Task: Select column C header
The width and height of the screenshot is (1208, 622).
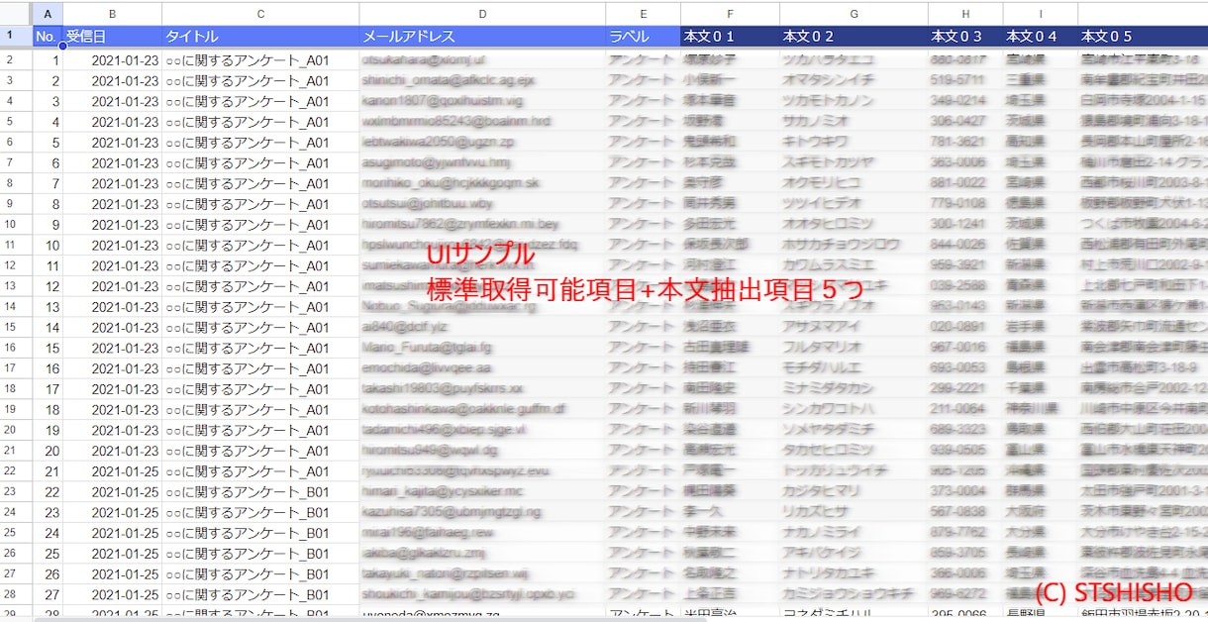Action: point(260,13)
